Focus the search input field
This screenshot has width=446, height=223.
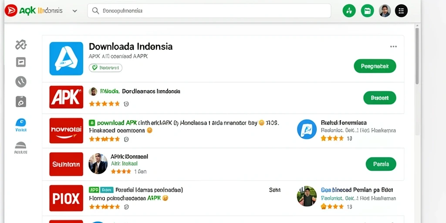209,11
